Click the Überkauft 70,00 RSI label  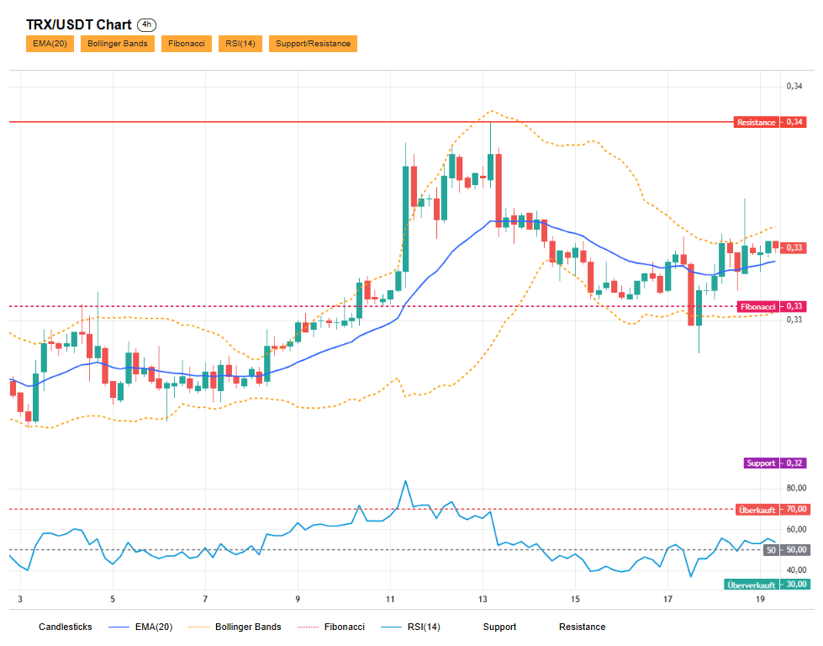pyautogui.click(x=773, y=510)
